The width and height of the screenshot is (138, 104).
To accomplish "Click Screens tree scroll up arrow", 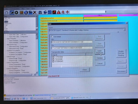I will click(x=37, y=34).
